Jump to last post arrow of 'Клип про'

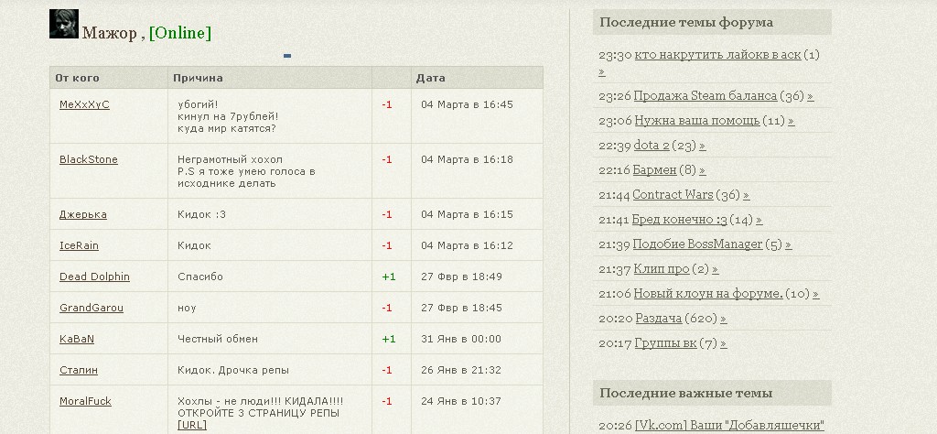point(716,270)
